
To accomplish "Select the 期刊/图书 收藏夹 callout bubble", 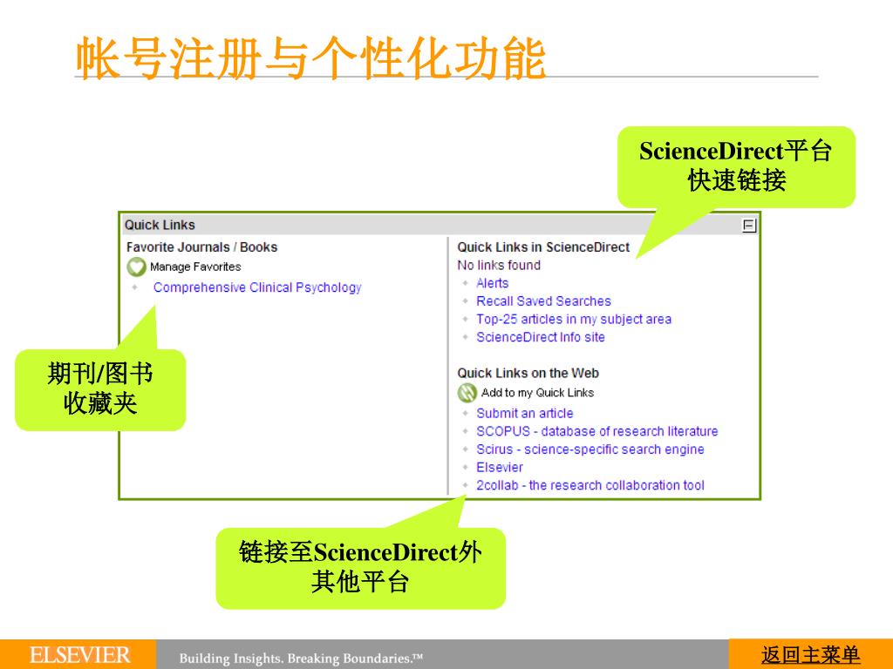I will [100, 389].
